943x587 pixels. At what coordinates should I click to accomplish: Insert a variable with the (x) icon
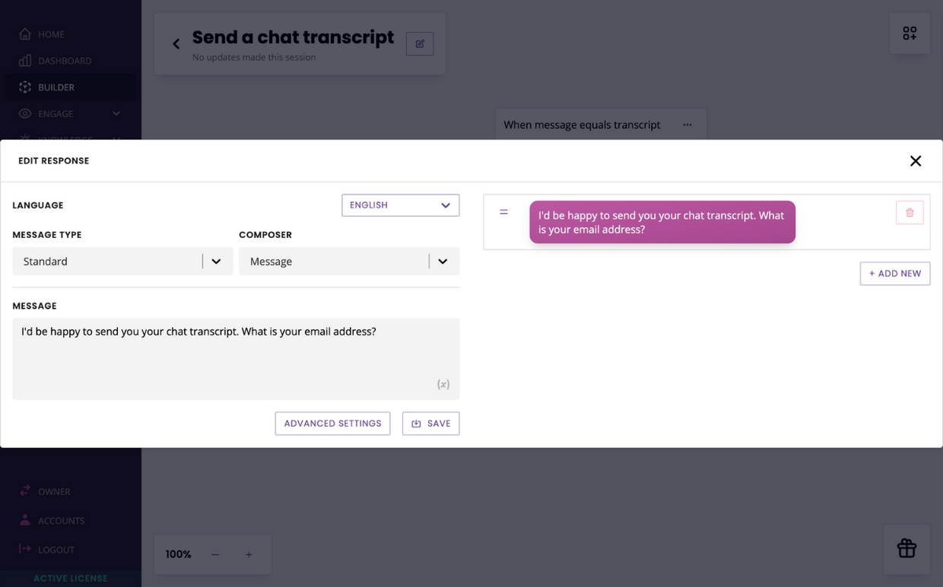point(443,384)
